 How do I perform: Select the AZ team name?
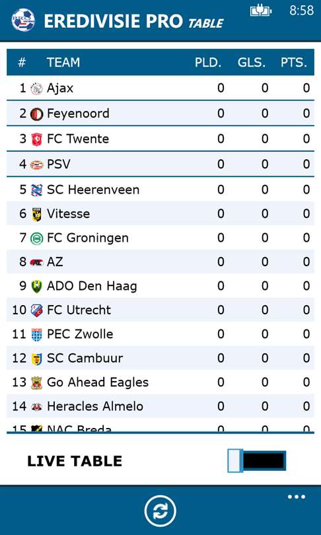[55, 262]
